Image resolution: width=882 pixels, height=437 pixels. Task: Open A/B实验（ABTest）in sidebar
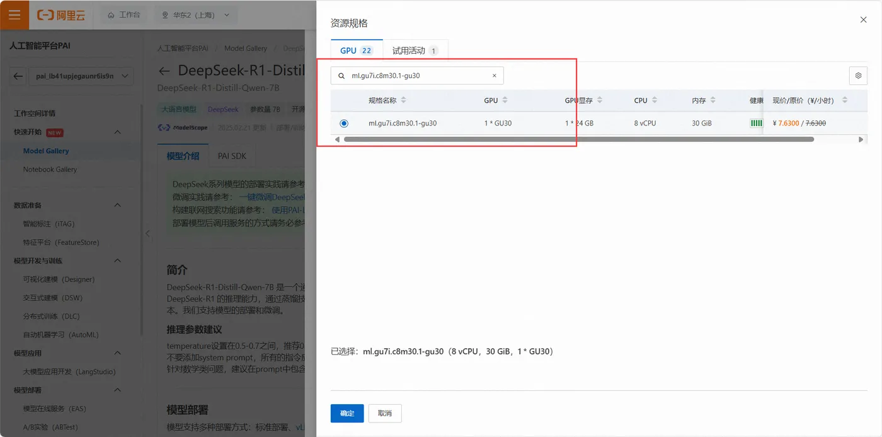pyautogui.click(x=50, y=427)
